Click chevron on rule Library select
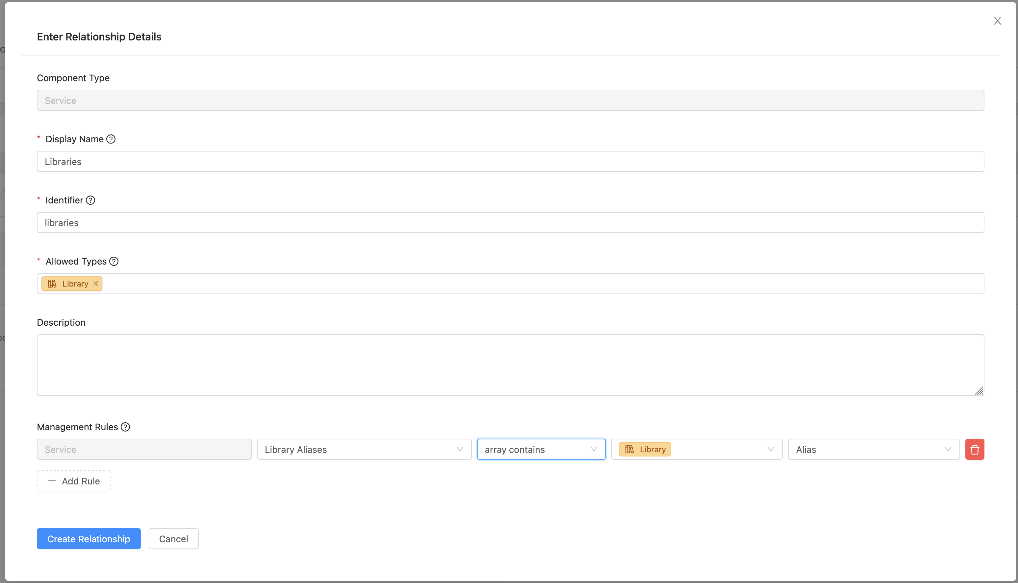Screen dimensions: 1018x583 (x=771, y=449)
